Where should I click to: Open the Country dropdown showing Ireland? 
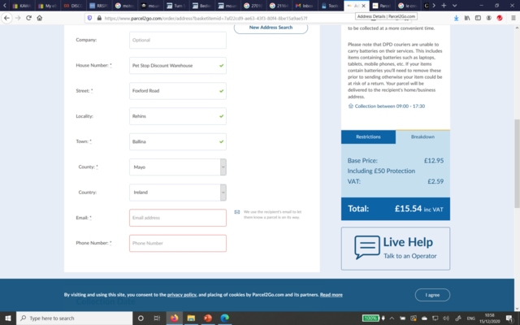click(178, 193)
